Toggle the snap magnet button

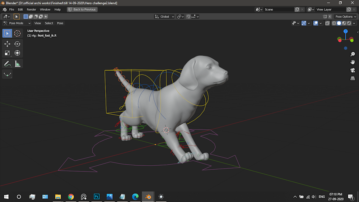pos(188,17)
